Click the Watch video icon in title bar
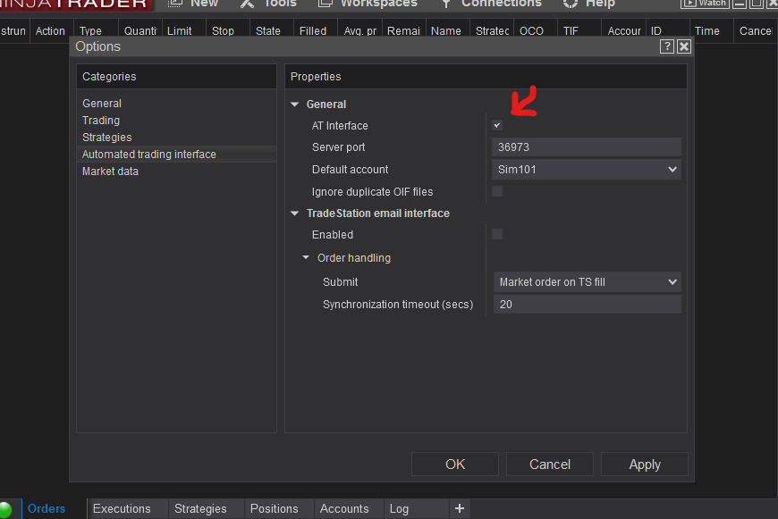Image resolution: width=778 pixels, height=519 pixels. tap(705, 3)
